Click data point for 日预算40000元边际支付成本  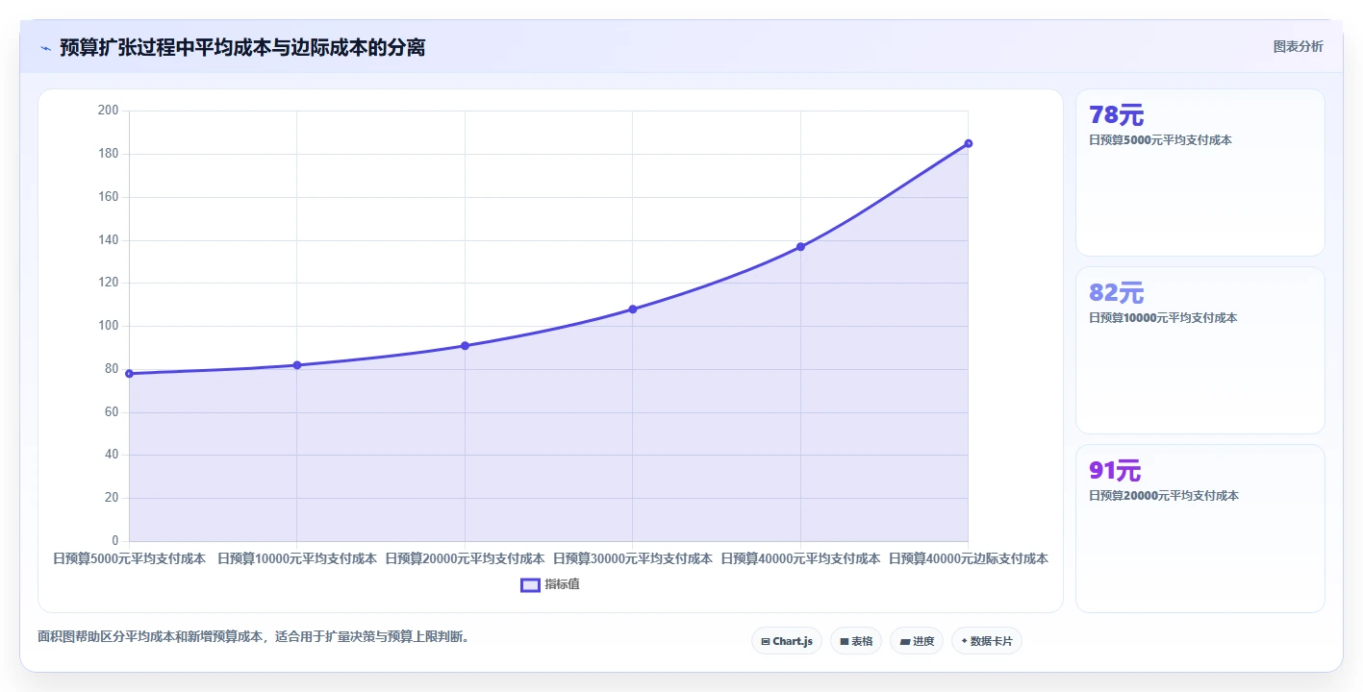(969, 143)
